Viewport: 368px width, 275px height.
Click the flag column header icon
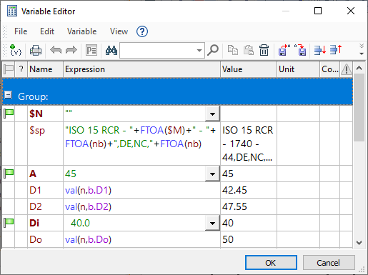[9, 69]
